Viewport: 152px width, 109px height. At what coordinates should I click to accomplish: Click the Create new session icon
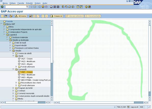click(78, 7)
